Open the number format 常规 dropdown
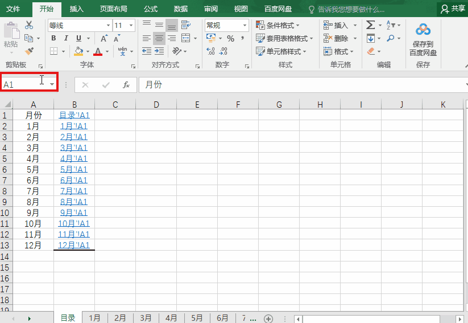 (x=245, y=26)
